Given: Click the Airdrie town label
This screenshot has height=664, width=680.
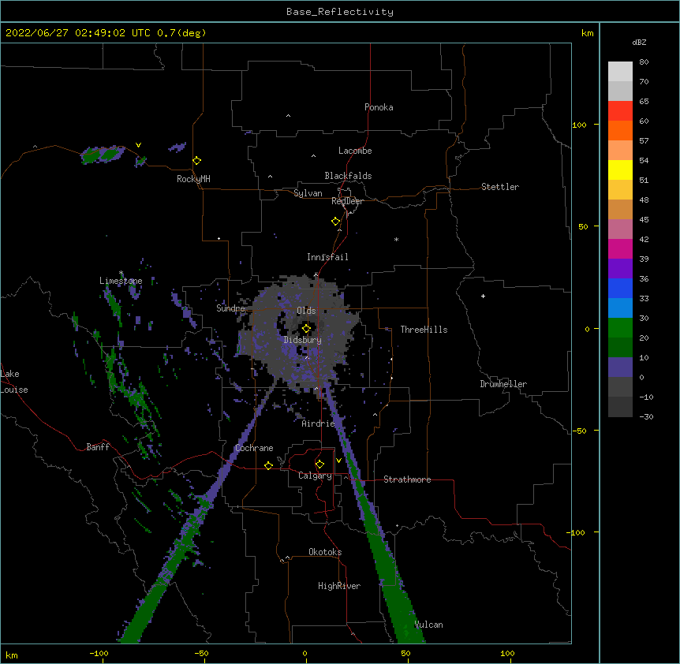Looking at the screenshot, I should 319,423.
